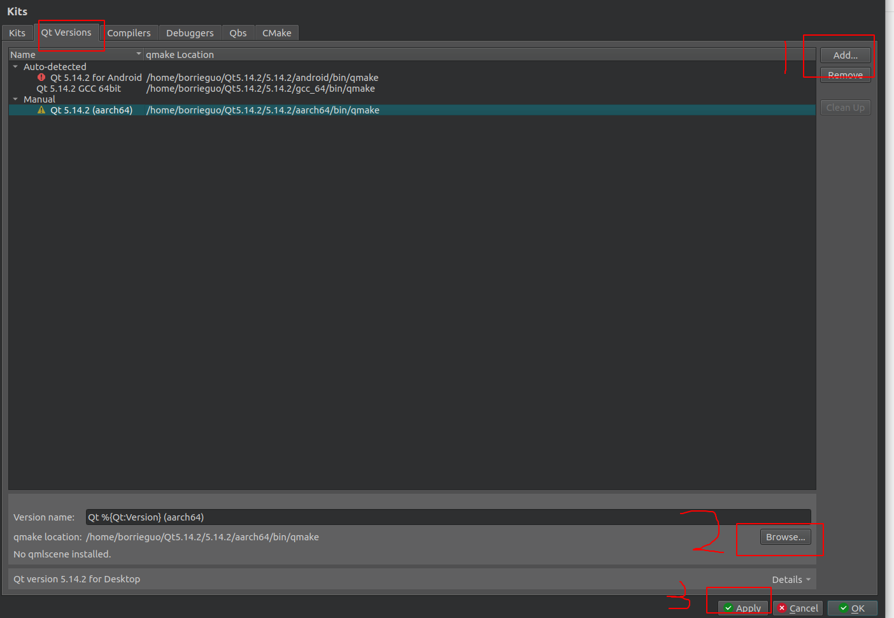Switch to the Compilers tab
This screenshot has height=618, width=894.
pyautogui.click(x=130, y=32)
